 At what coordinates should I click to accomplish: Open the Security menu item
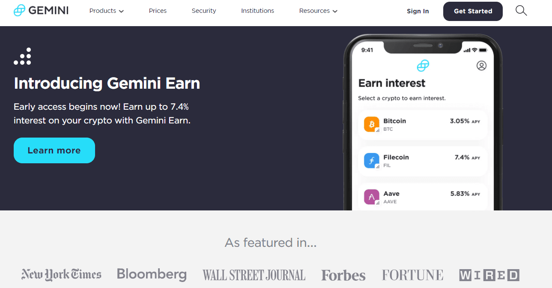click(x=204, y=11)
